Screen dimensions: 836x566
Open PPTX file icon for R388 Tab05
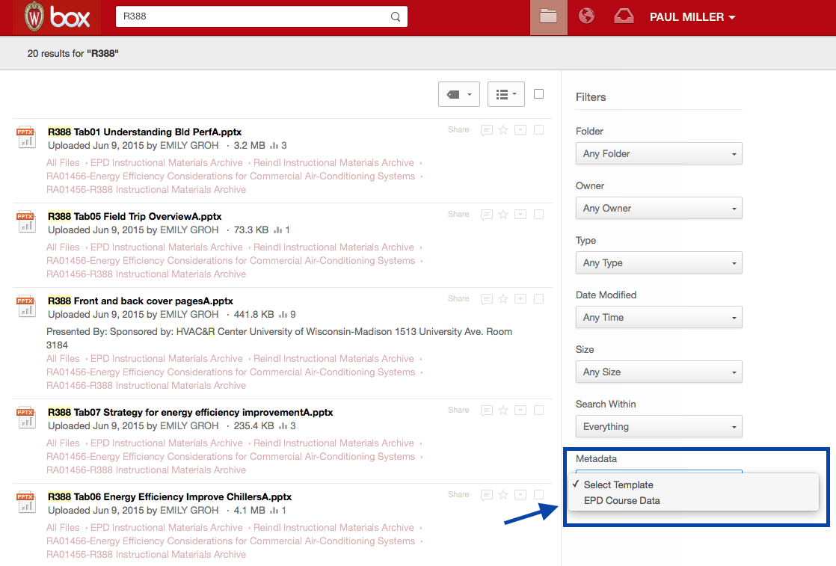26,222
